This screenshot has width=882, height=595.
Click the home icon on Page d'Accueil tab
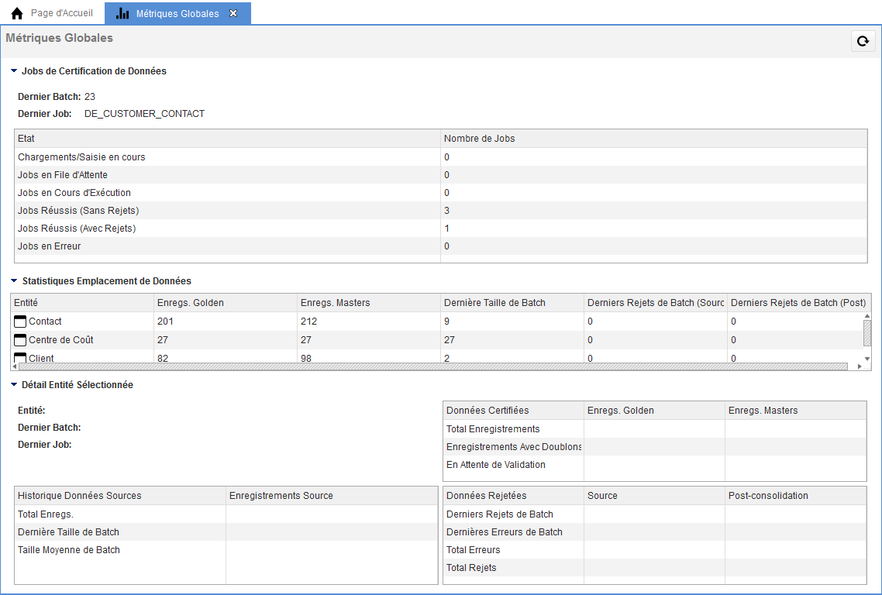click(17, 13)
